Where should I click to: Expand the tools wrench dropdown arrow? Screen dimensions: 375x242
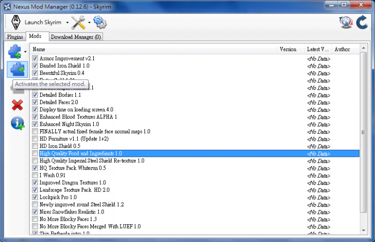click(x=89, y=22)
